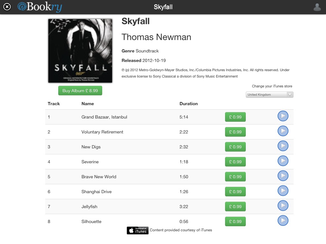
Task: Open the user profile icon
Action: [x=317, y=7]
